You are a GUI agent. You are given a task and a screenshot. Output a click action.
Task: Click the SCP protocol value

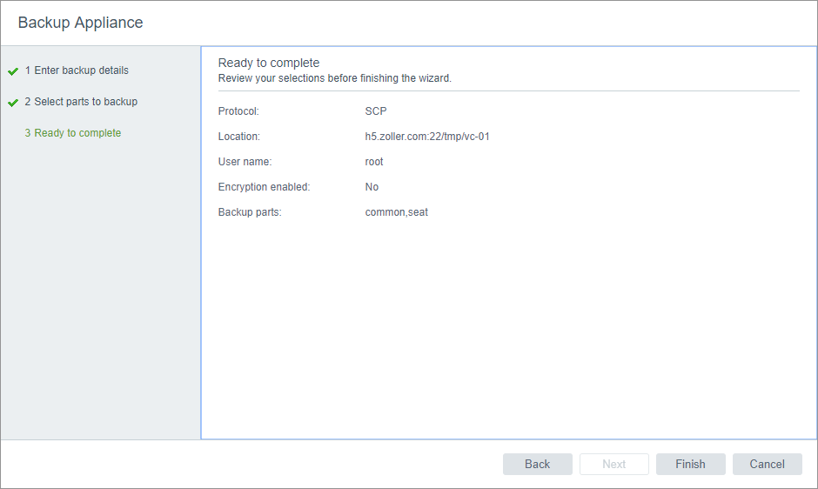click(376, 111)
